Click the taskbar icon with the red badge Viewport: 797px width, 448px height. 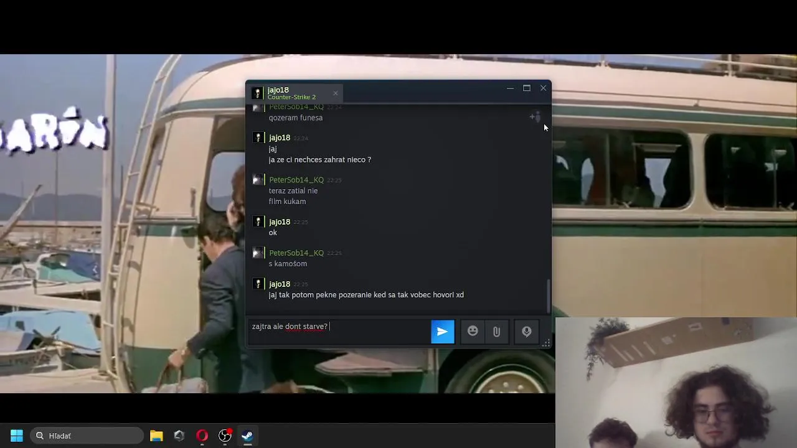point(225,436)
